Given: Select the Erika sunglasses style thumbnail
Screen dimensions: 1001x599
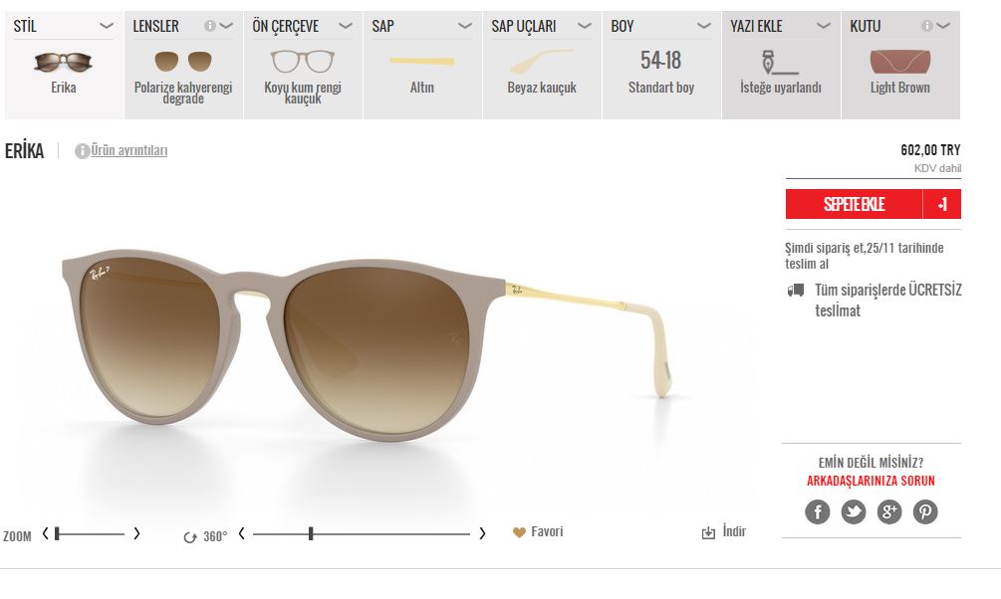Looking at the screenshot, I should pos(63,62).
